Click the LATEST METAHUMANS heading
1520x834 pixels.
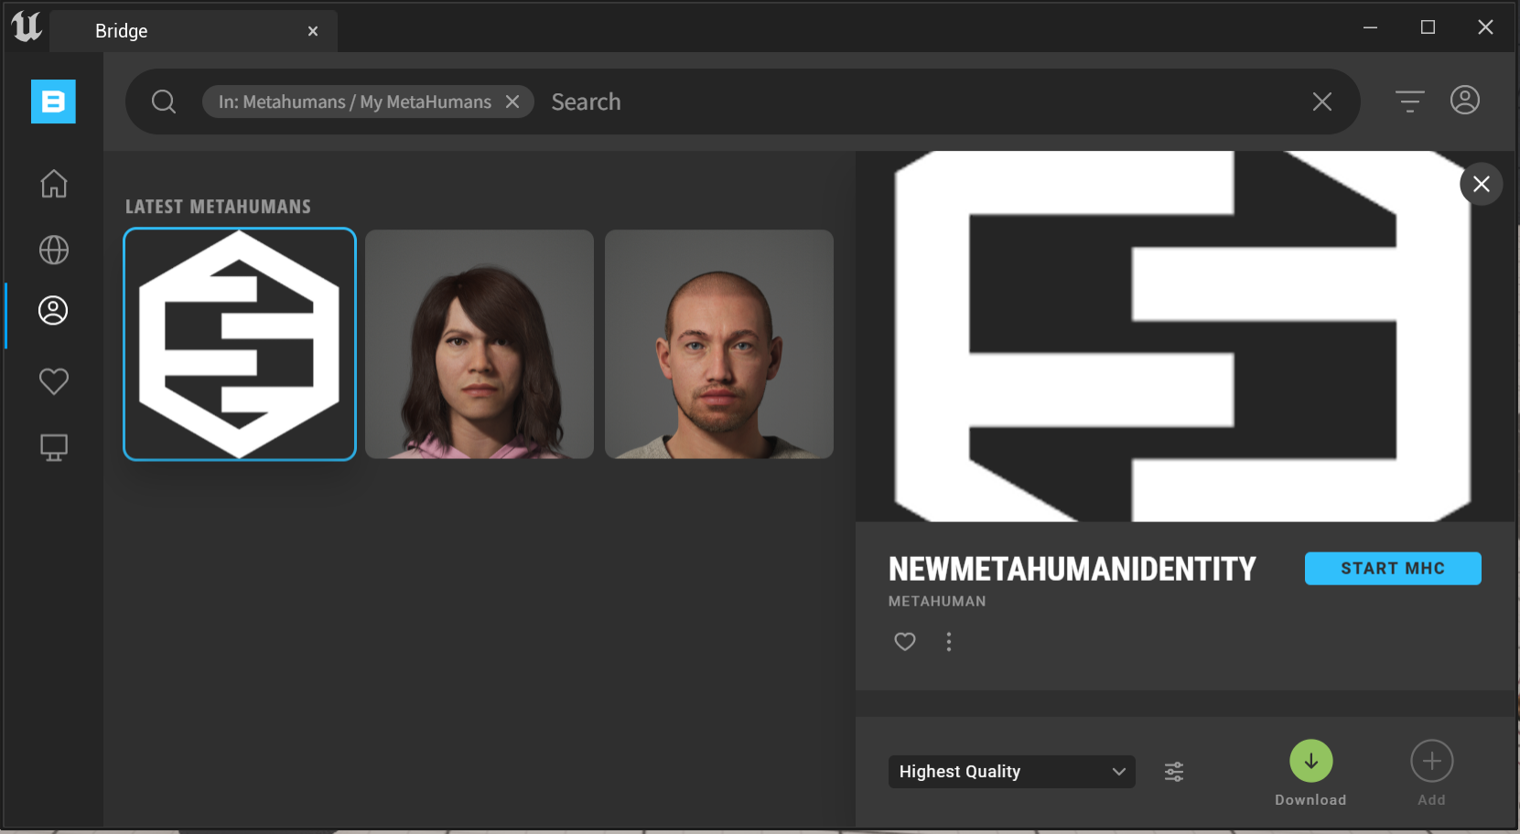[218, 207]
